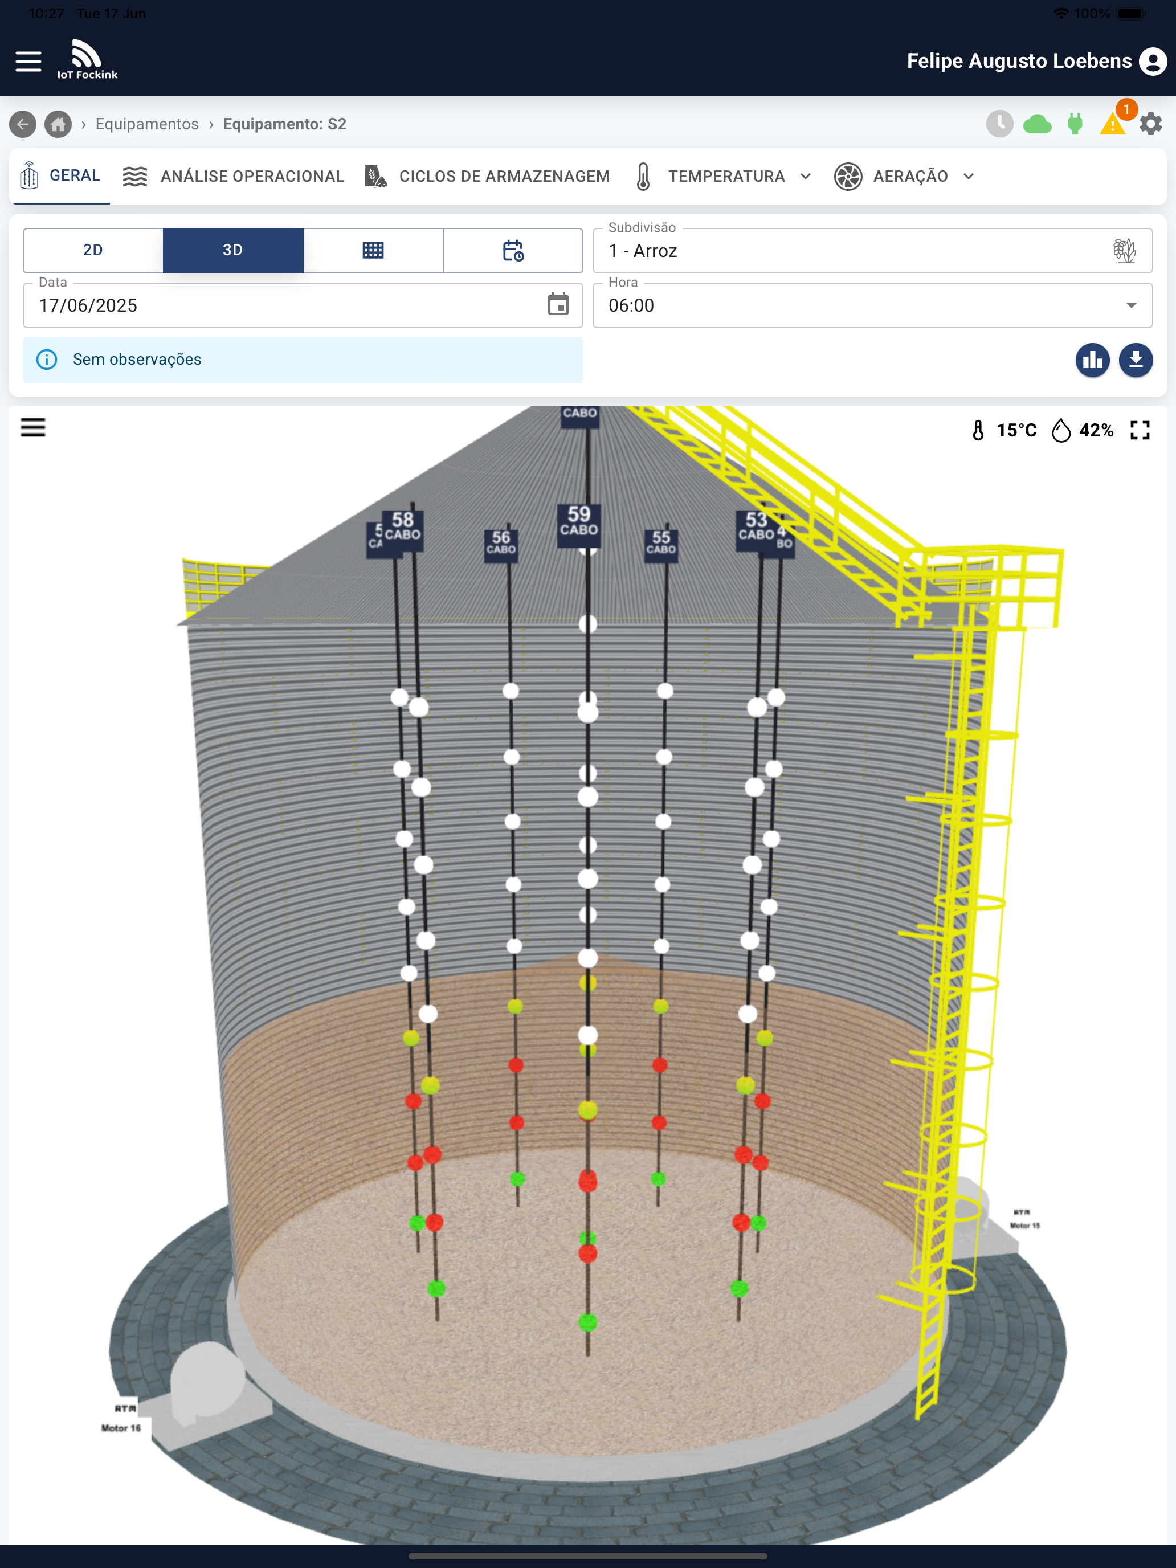
Task: Open the 3D viewer hamburger menu
Action: click(32, 427)
